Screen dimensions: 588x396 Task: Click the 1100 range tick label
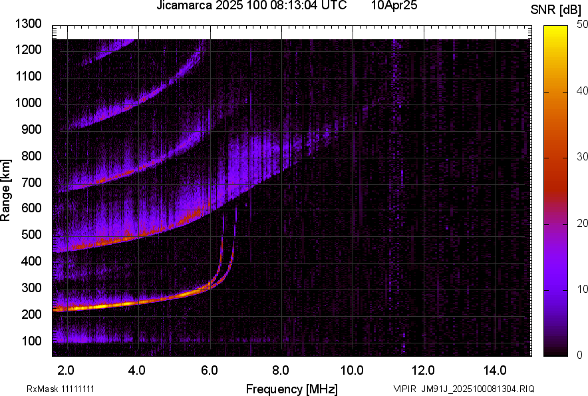(x=28, y=76)
